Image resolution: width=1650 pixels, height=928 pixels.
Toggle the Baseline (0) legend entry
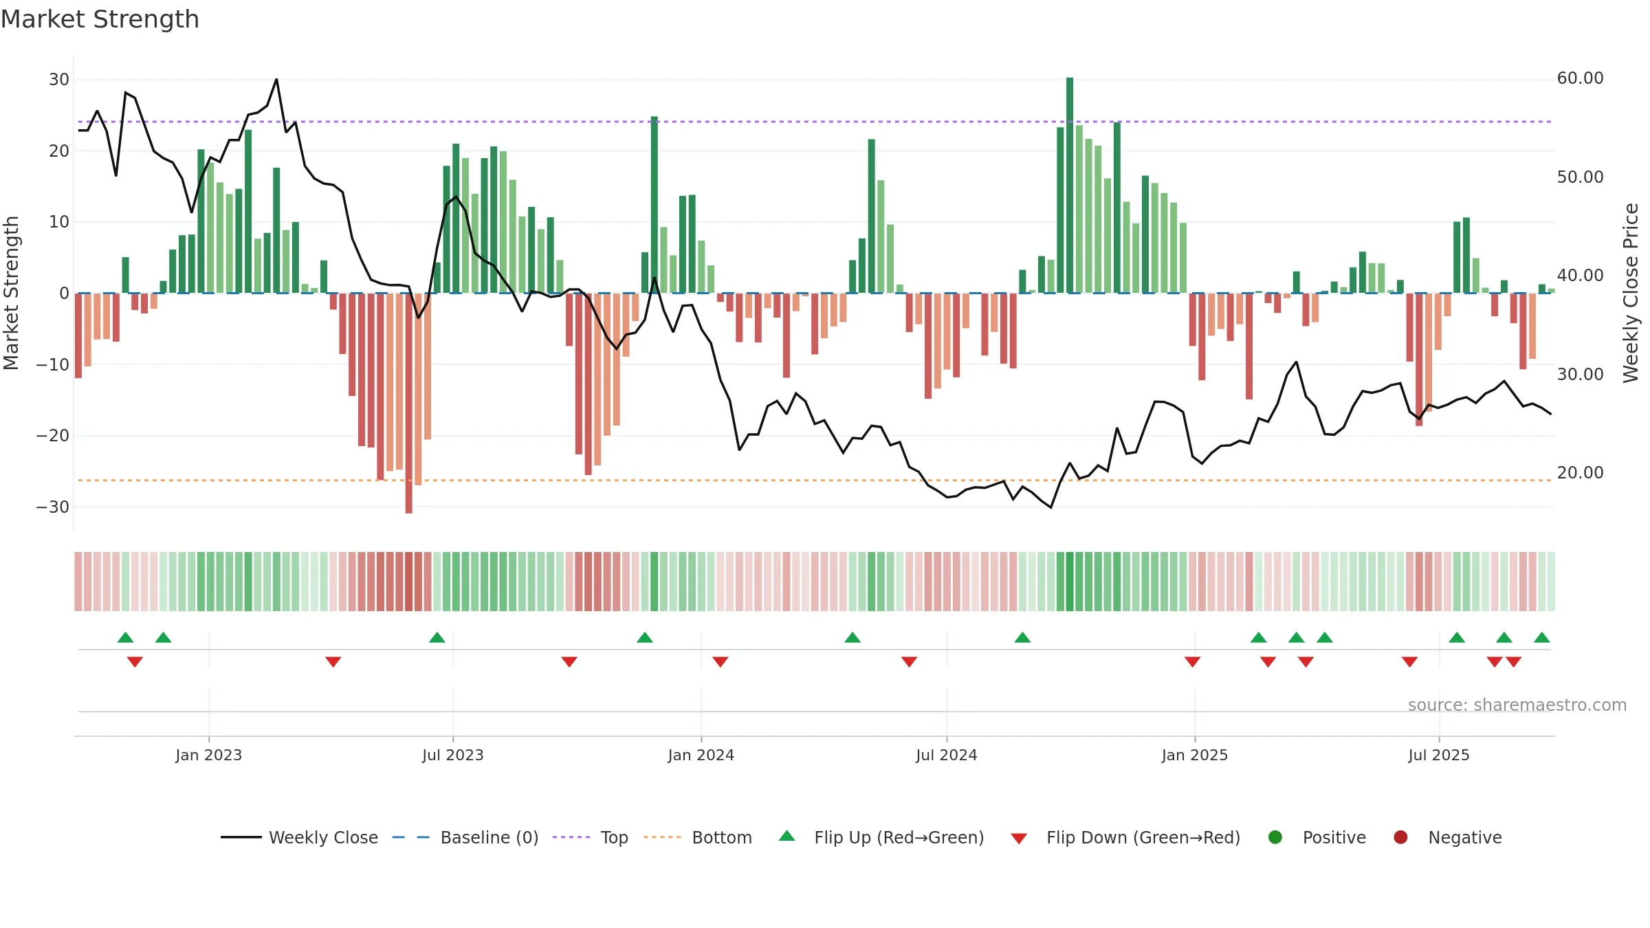tap(465, 837)
